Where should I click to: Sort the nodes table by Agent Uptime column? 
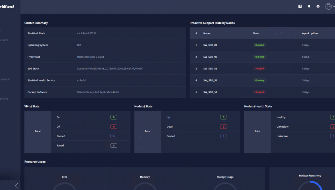click(310, 33)
